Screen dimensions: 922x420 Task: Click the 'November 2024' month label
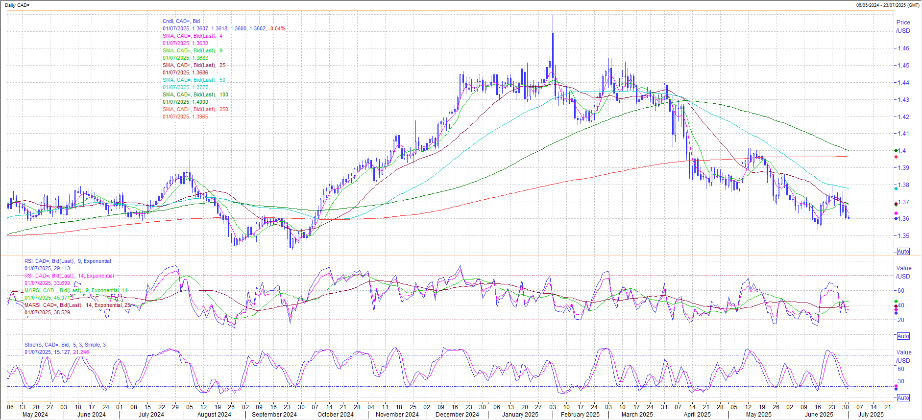[x=397, y=415]
